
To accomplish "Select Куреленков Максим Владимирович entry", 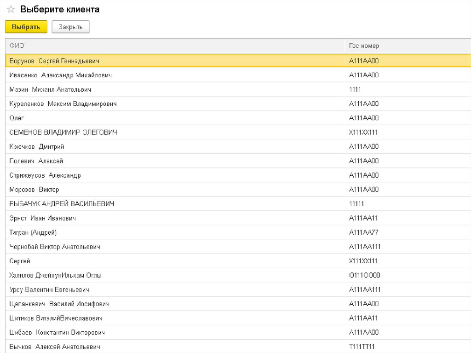I will click(x=63, y=104).
